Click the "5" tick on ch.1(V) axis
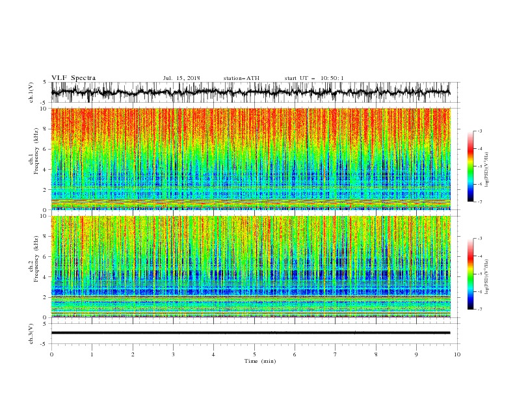The image size is (515, 398). click(x=45, y=83)
